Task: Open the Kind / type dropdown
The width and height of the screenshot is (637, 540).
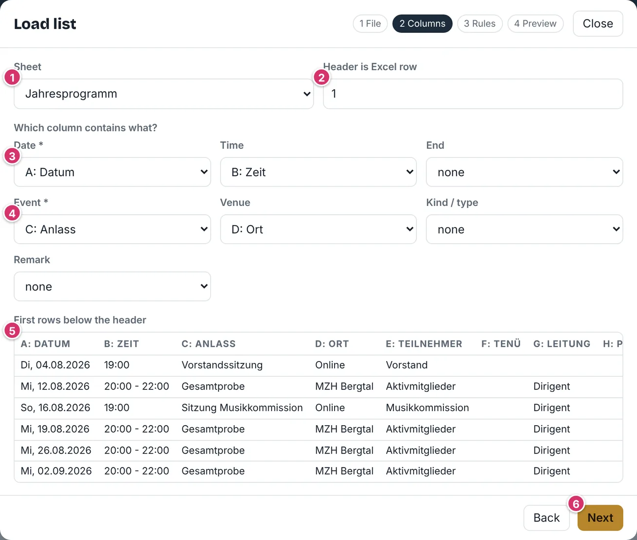Action: [x=524, y=229]
